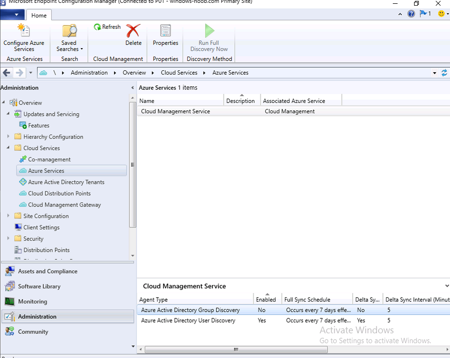This screenshot has width=450, height=358.
Task: Expand Hierarchy Configuration node arrow
Action: (x=8, y=136)
